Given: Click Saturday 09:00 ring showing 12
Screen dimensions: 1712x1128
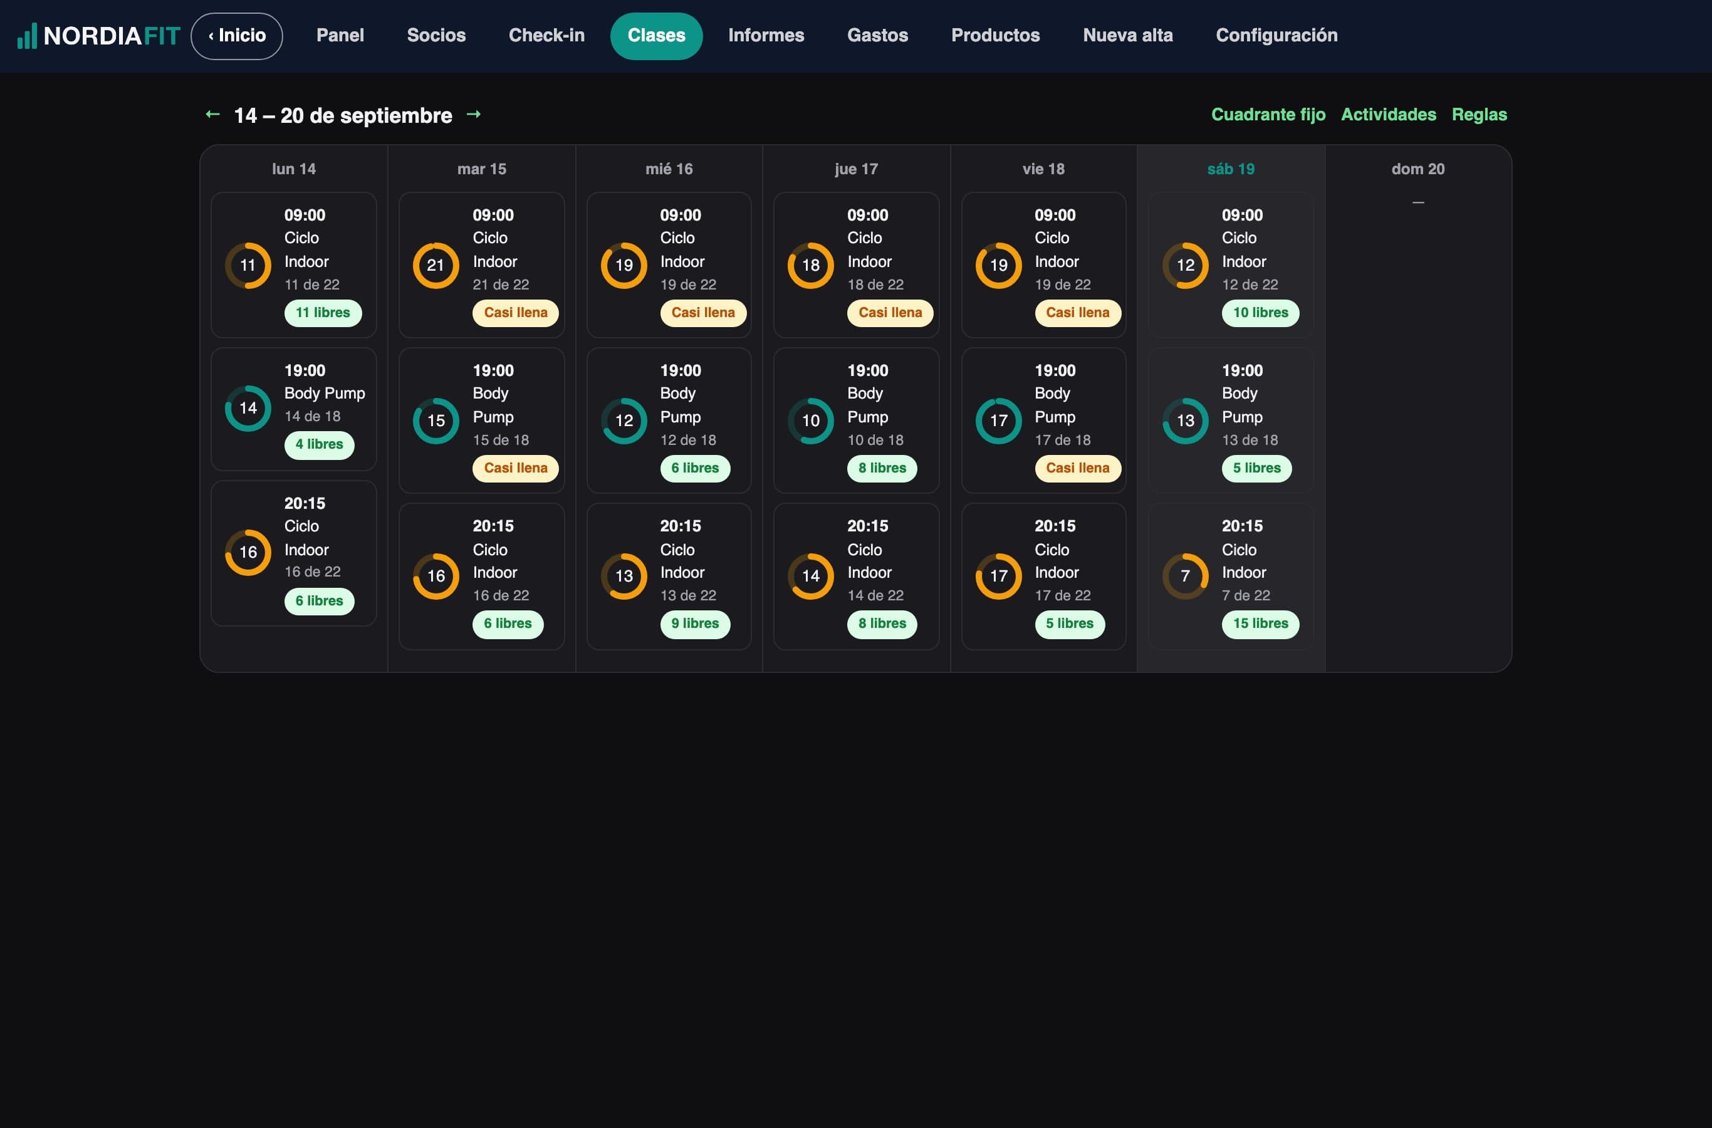Looking at the screenshot, I should coord(1186,266).
